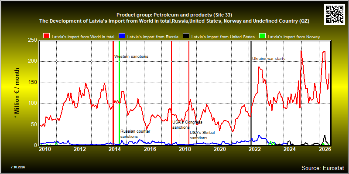Click the QR code in the corner
The image size is (349, 174).
click(x=335, y=14)
